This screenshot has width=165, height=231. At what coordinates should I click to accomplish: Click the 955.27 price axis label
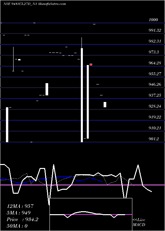tap(155, 74)
